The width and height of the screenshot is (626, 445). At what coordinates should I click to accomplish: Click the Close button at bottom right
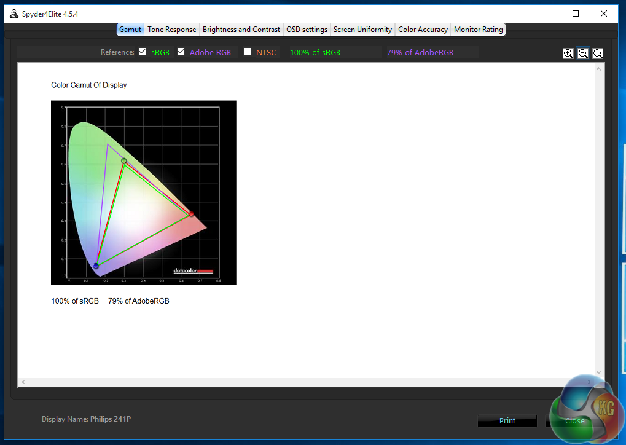[x=574, y=421]
